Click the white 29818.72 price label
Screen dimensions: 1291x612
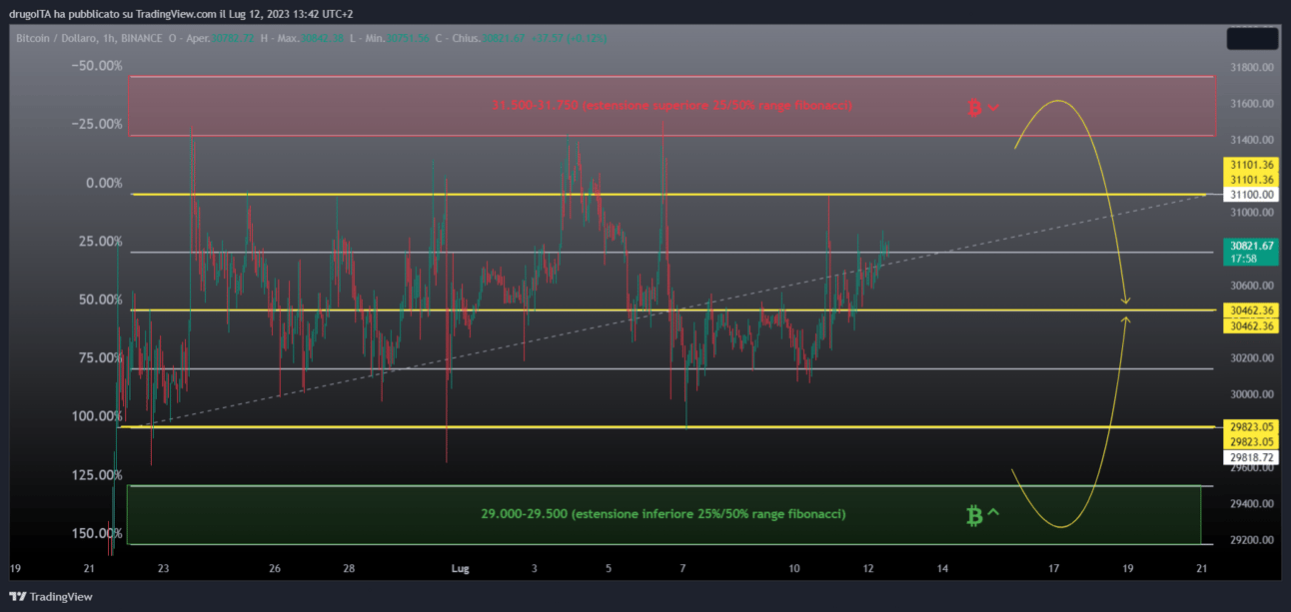(1251, 457)
